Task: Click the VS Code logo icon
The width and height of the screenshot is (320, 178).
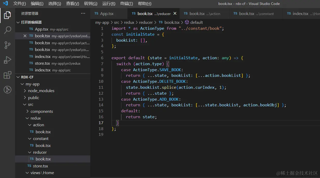Action: click(5, 4)
